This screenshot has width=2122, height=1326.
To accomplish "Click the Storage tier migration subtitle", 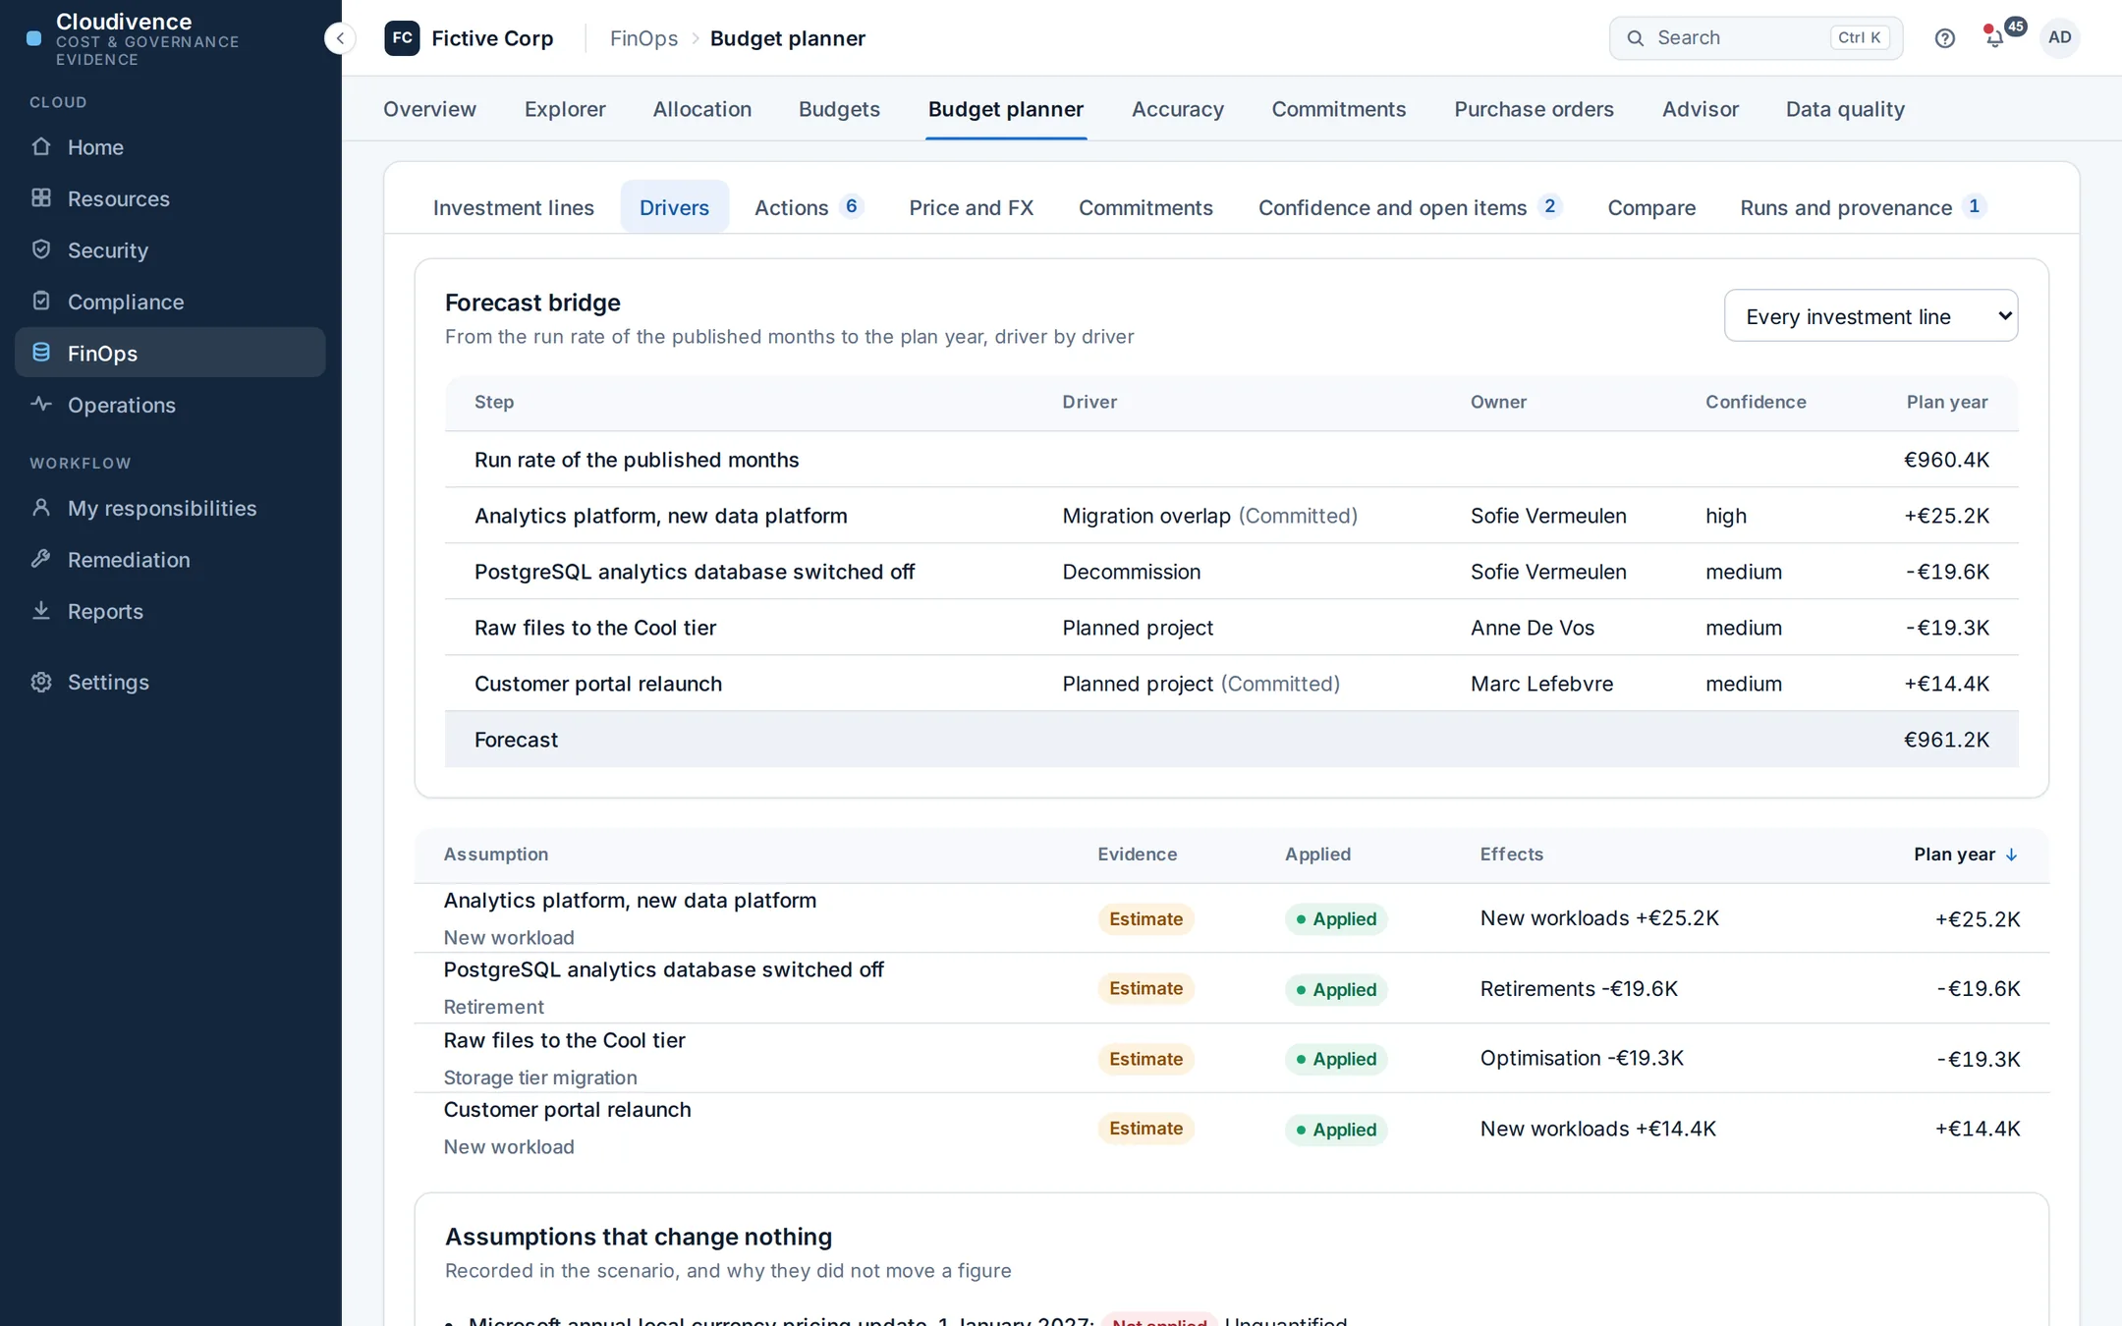I will tap(540, 1077).
